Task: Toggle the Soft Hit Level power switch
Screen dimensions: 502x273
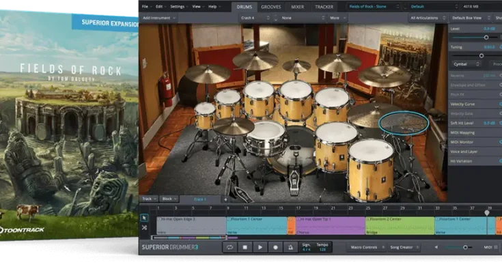Action: (500, 123)
